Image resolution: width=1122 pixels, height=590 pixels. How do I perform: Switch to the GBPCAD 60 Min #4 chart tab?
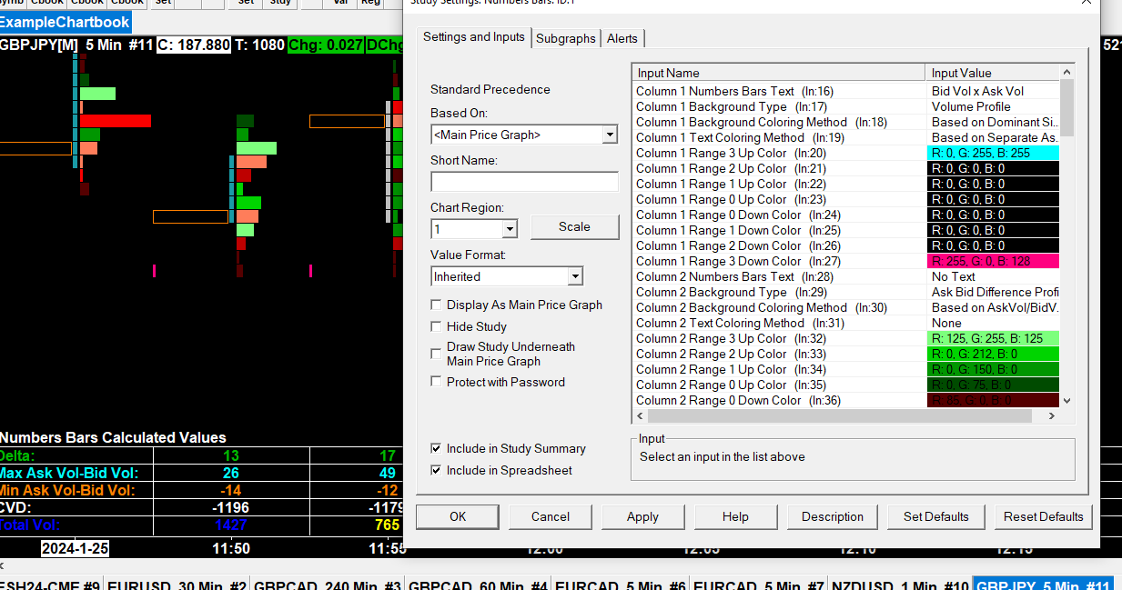point(478,583)
